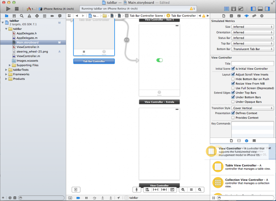This screenshot has height=201, width=276.
Task: Open the Breakpoint navigator
Action: 52,16
